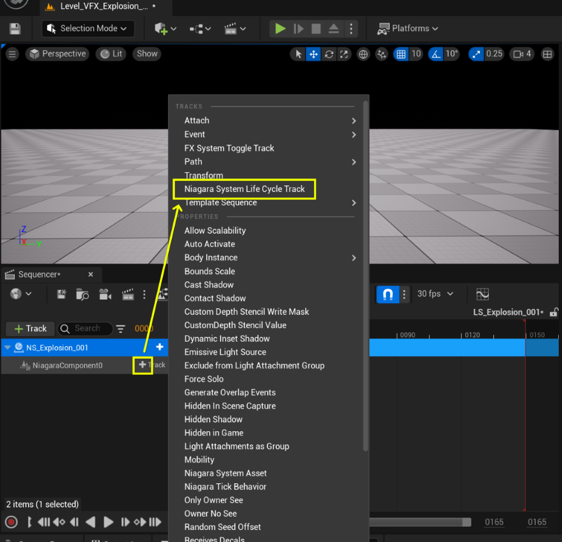The width and height of the screenshot is (562, 542).
Task: Click the advance single frame icon
Action: [298, 29]
